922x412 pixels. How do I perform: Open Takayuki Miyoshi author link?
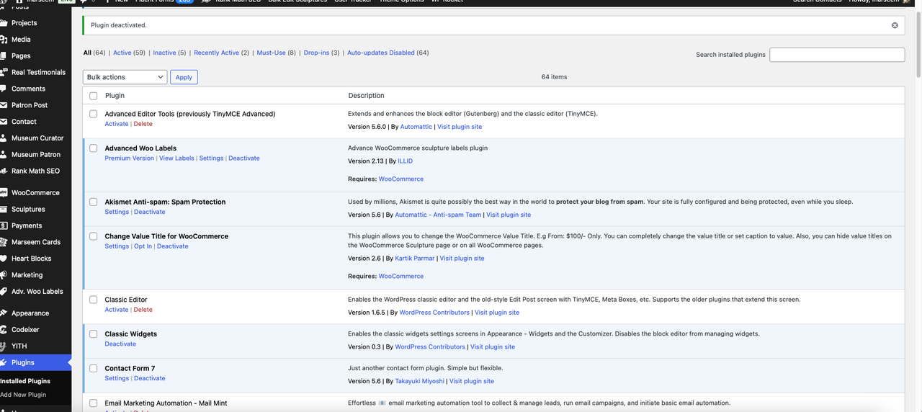[420, 382]
